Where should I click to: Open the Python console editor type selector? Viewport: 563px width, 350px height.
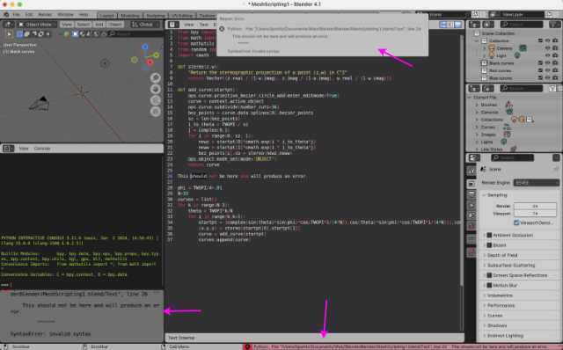[8, 149]
